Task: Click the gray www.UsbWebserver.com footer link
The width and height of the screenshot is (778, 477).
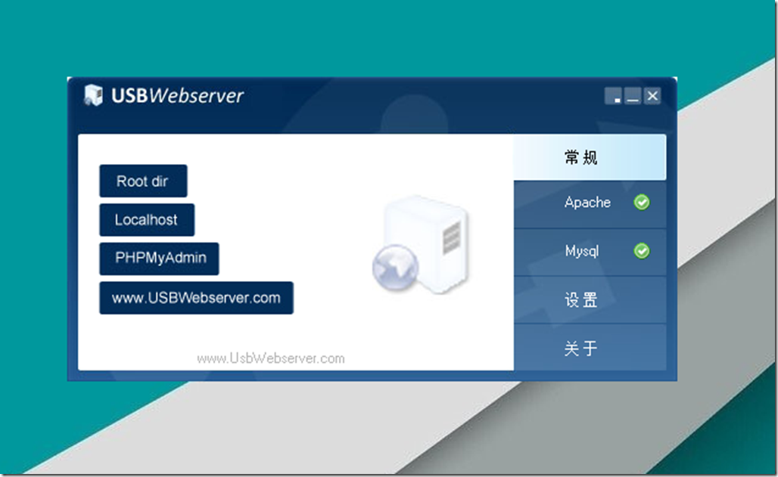Action: [270, 358]
